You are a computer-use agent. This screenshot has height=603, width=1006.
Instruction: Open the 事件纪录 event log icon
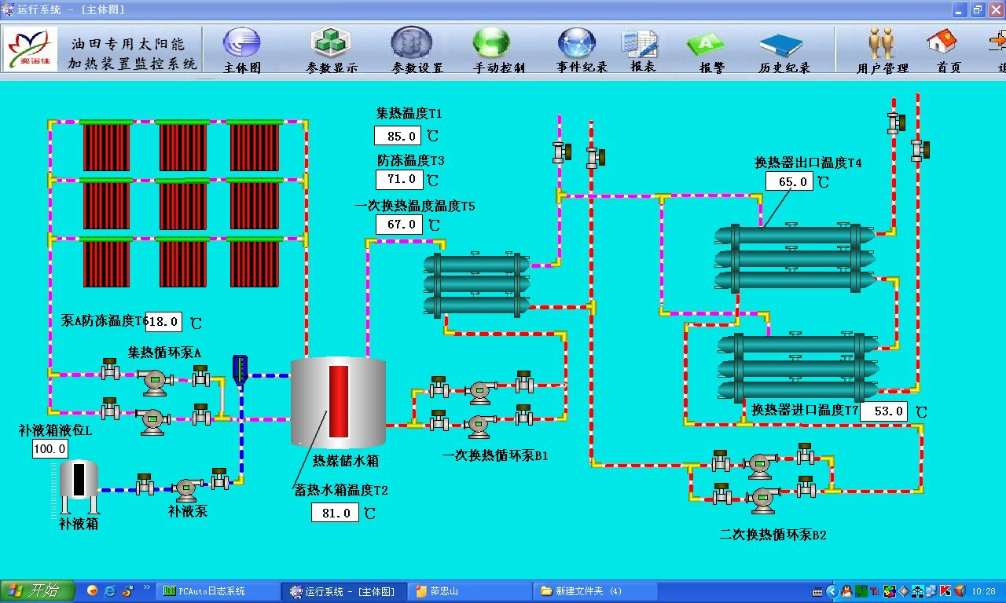(577, 49)
